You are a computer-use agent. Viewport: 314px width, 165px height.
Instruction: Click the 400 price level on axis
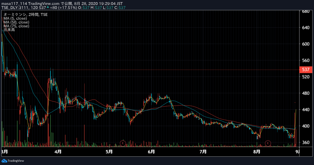[306, 126]
